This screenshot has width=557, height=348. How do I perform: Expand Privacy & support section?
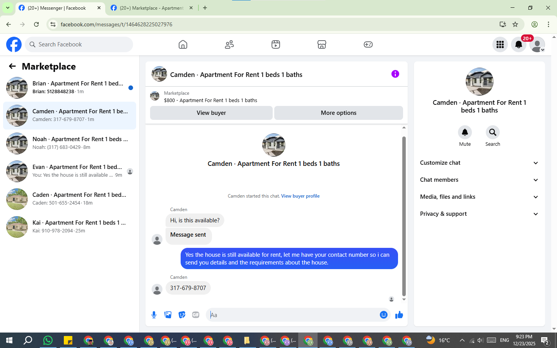coord(479,214)
